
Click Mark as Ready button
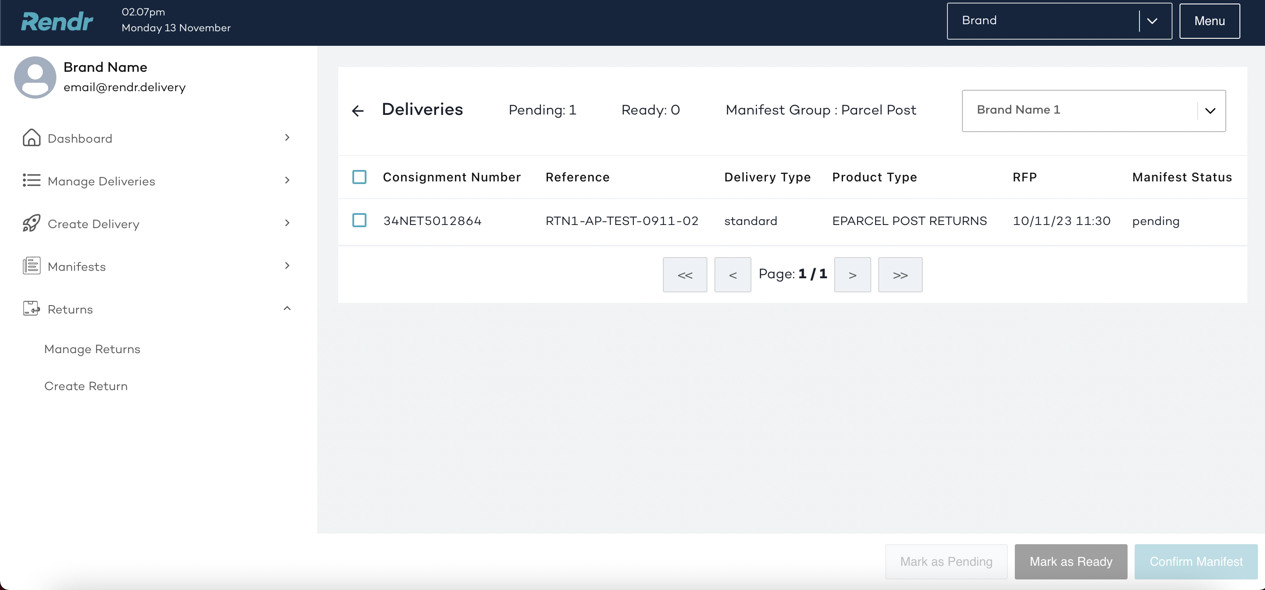[x=1071, y=561]
